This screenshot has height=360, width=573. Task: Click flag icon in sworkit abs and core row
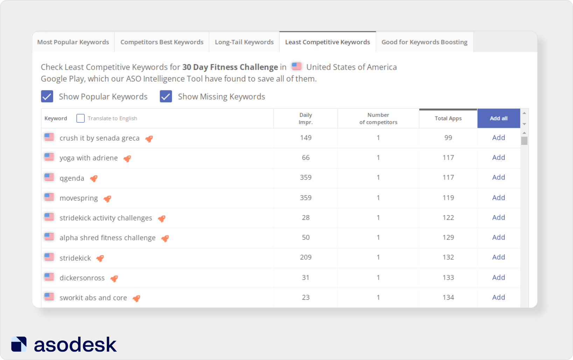pos(49,297)
